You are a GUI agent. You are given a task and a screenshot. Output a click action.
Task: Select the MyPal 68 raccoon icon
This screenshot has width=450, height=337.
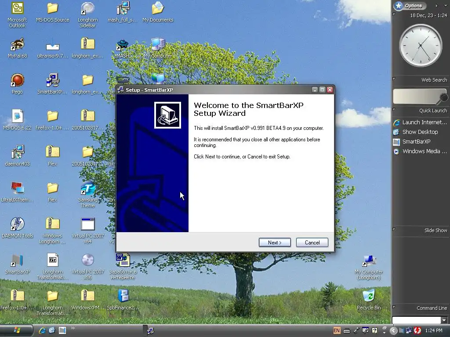pos(17,48)
